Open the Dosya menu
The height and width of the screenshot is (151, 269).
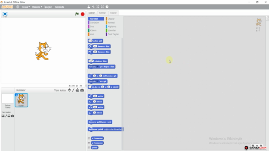pos(26,7)
